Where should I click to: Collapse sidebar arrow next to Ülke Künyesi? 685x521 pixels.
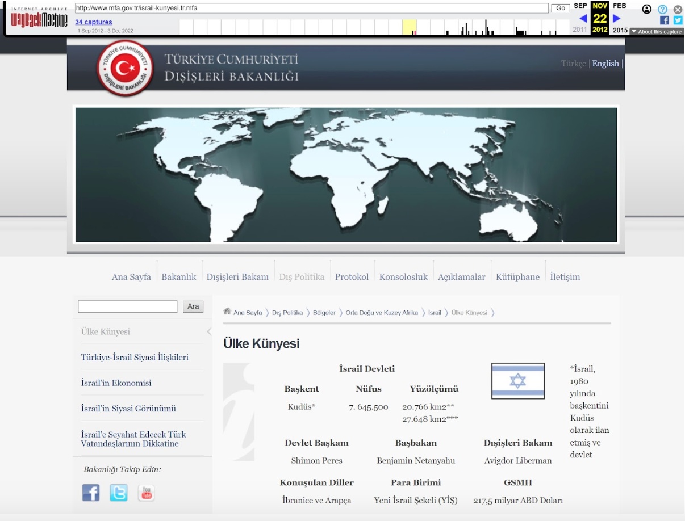[x=208, y=331]
